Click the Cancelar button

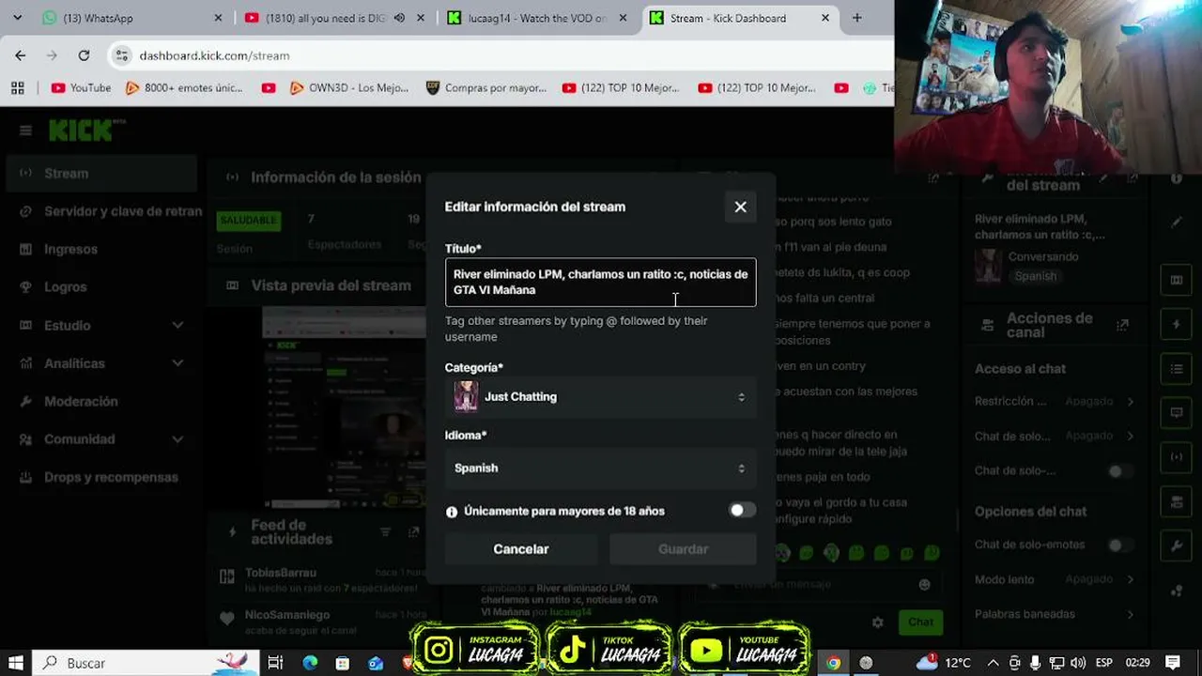[521, 549]
